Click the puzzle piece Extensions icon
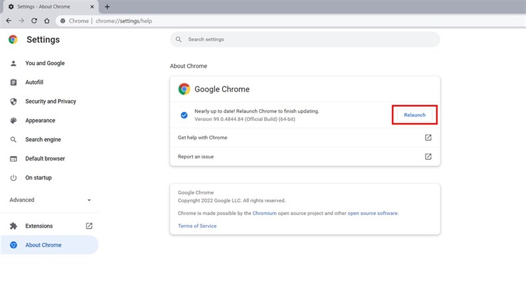Screen dimensions: 526x296 pos(13,226)
